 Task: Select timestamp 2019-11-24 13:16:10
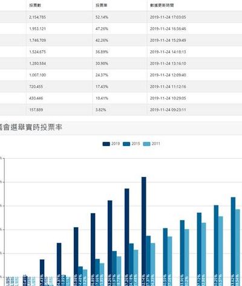[168, 64]
